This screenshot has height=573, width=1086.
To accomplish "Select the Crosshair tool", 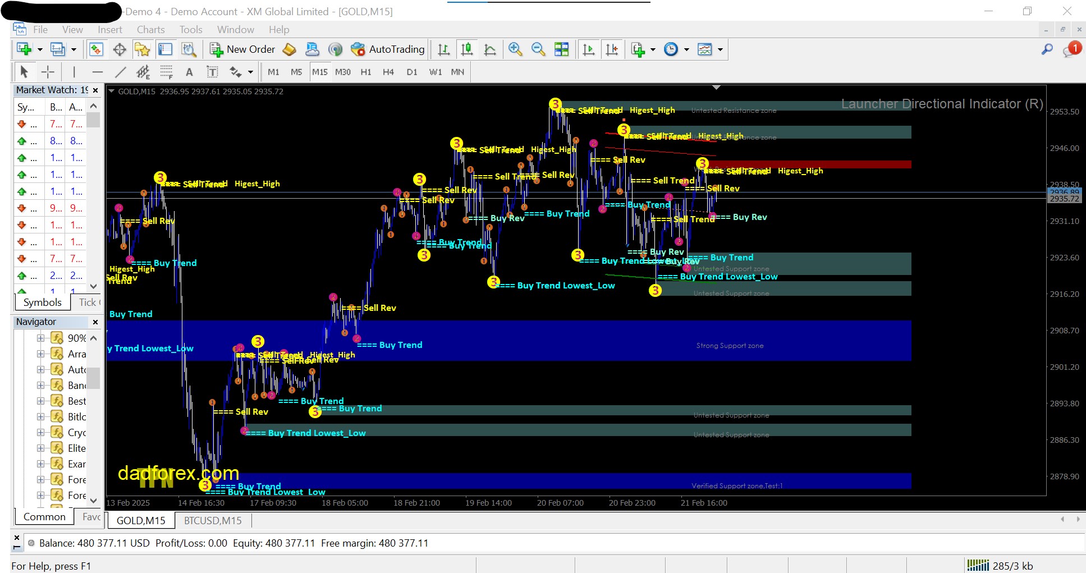I will pos(48,72).
